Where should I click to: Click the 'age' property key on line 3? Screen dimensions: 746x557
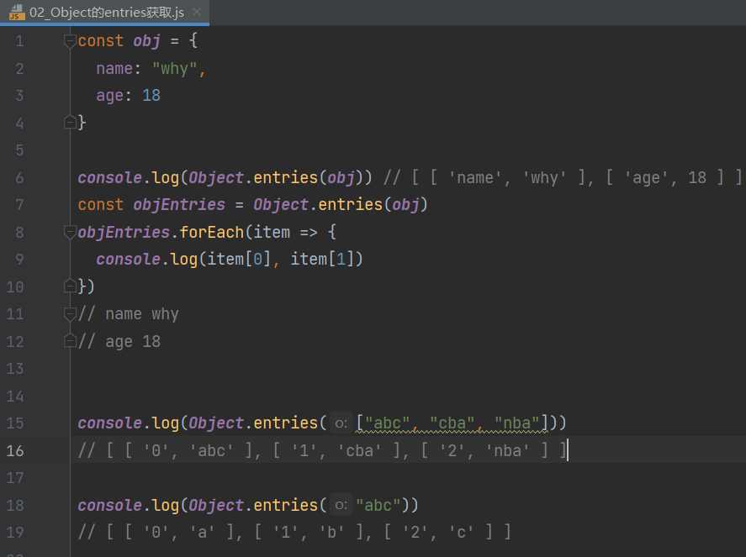coord(110,96)
